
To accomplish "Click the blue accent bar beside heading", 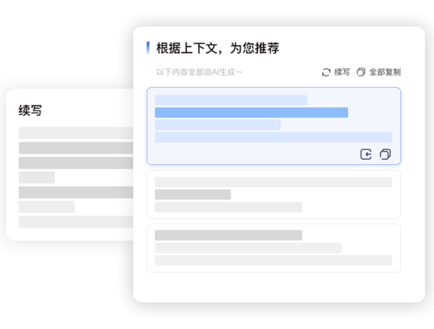I will pyautogui.click(x=148, y=48).
